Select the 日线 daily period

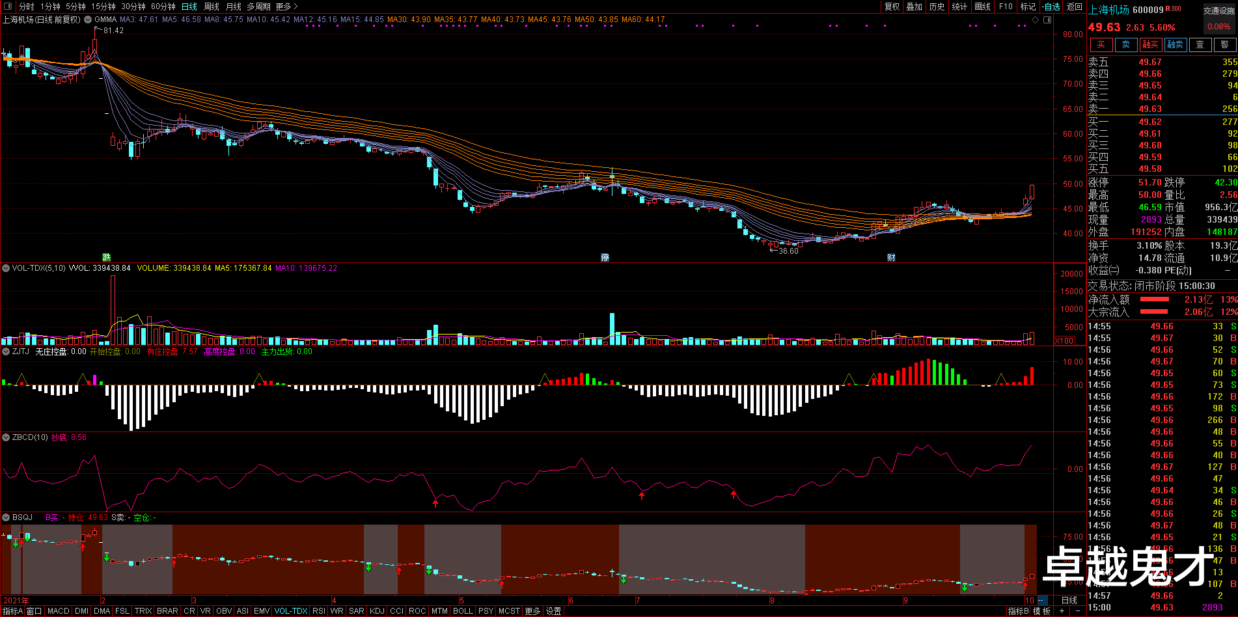click(189, 7)
